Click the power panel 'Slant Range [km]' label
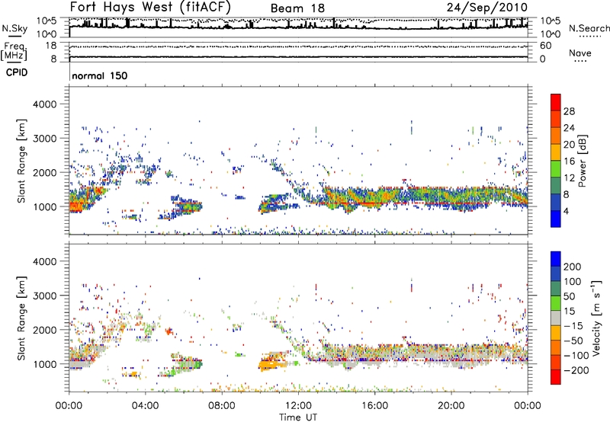This screenshot has width=610, height=422. [21, 161]
